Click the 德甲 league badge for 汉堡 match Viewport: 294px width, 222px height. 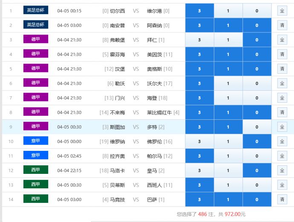[36, 68]
